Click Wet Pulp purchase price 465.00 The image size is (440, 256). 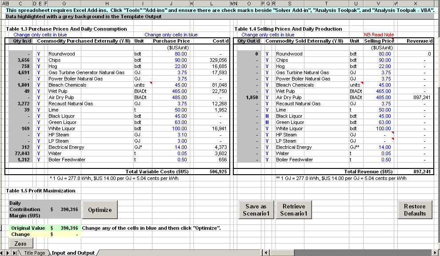coord(171,91)
